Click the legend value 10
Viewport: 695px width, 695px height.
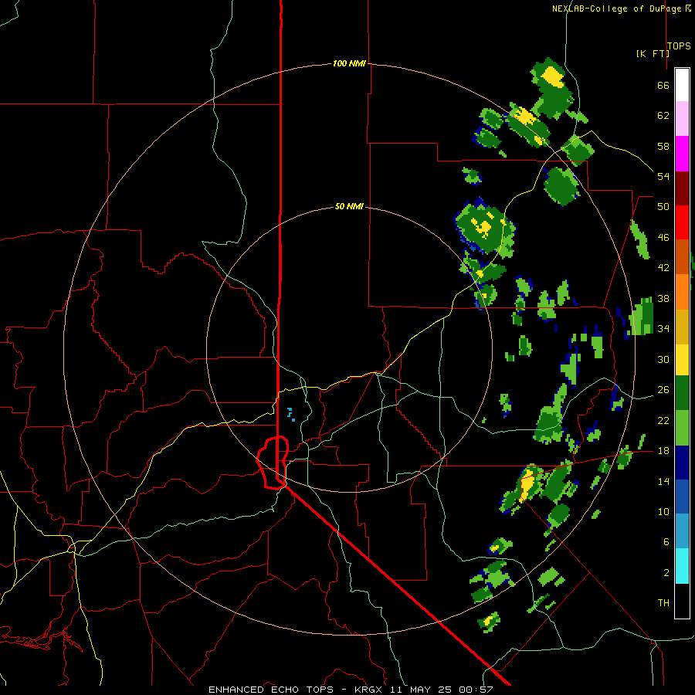tap(663, 511)
